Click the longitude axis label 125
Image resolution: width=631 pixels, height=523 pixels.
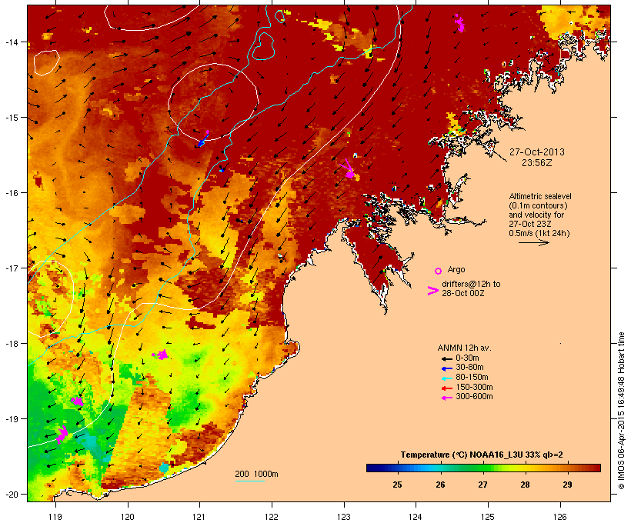point(488,517)
